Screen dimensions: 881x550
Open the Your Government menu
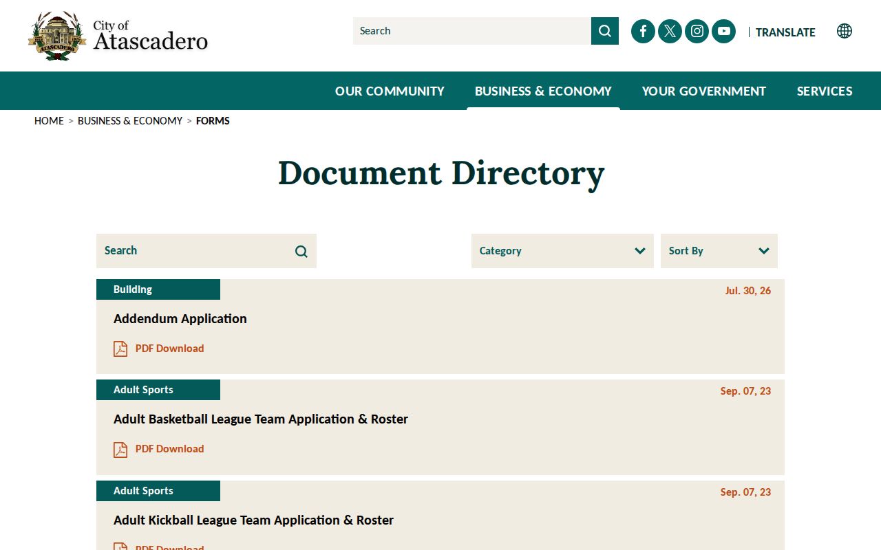coord(704,91)
